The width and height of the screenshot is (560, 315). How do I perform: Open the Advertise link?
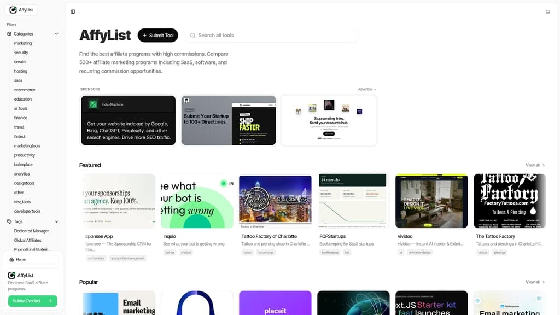coord(367,89)
